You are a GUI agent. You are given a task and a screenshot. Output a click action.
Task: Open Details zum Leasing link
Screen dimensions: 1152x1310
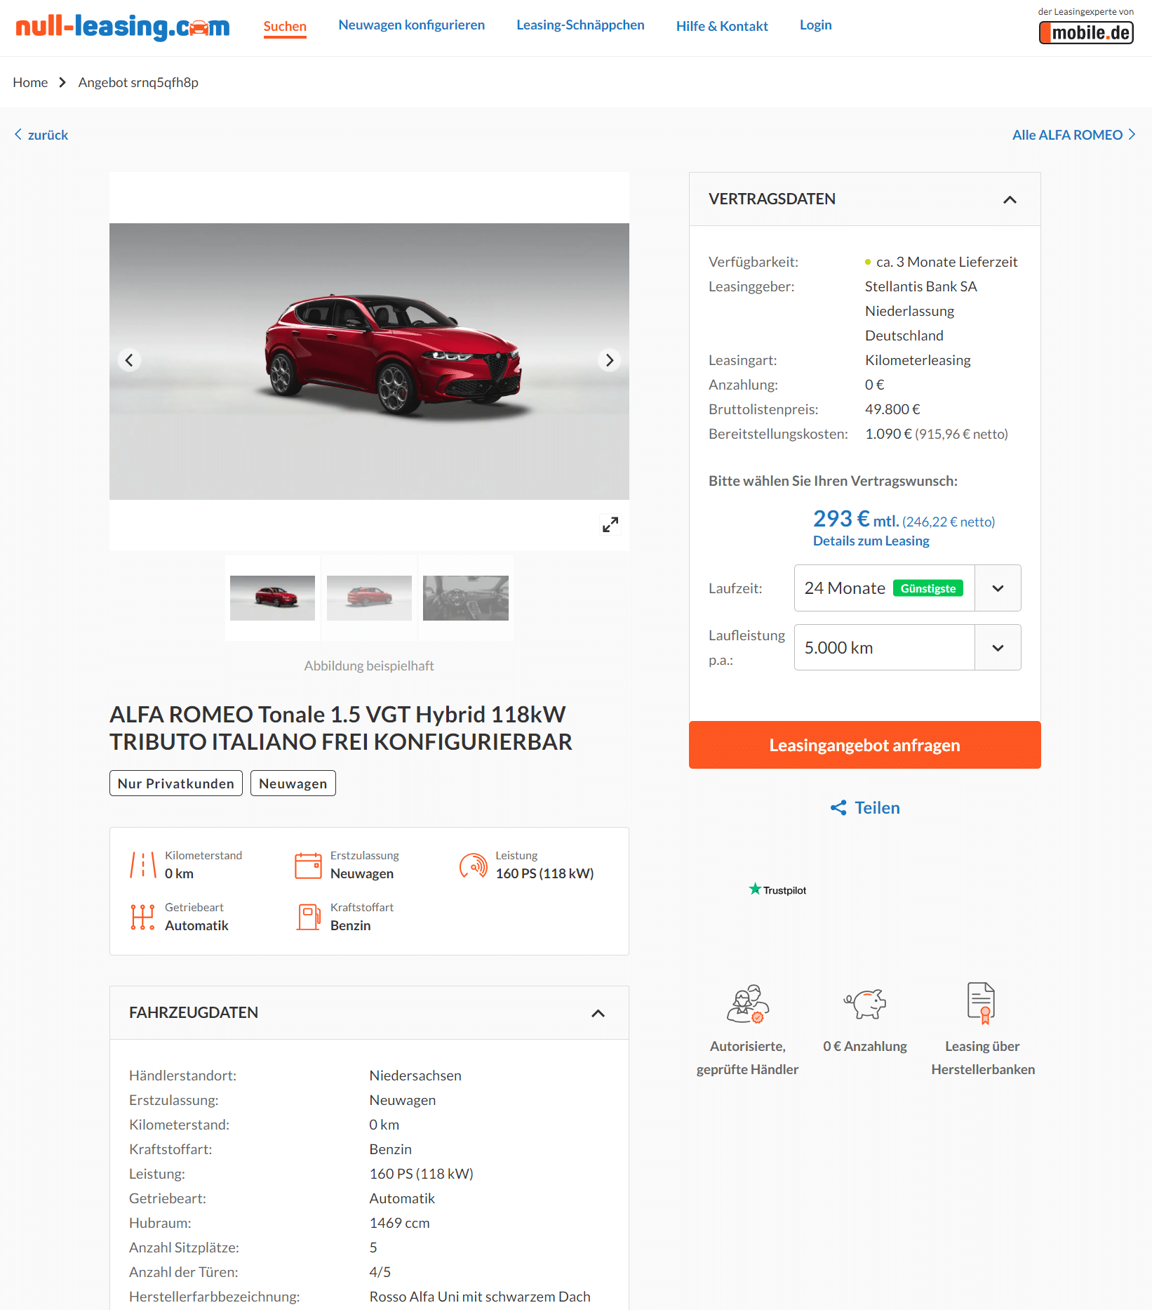[x=871, y=541]
